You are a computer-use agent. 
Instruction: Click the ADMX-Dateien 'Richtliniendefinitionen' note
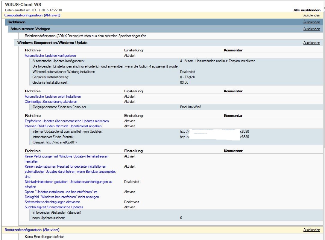(x=86, y=36)
